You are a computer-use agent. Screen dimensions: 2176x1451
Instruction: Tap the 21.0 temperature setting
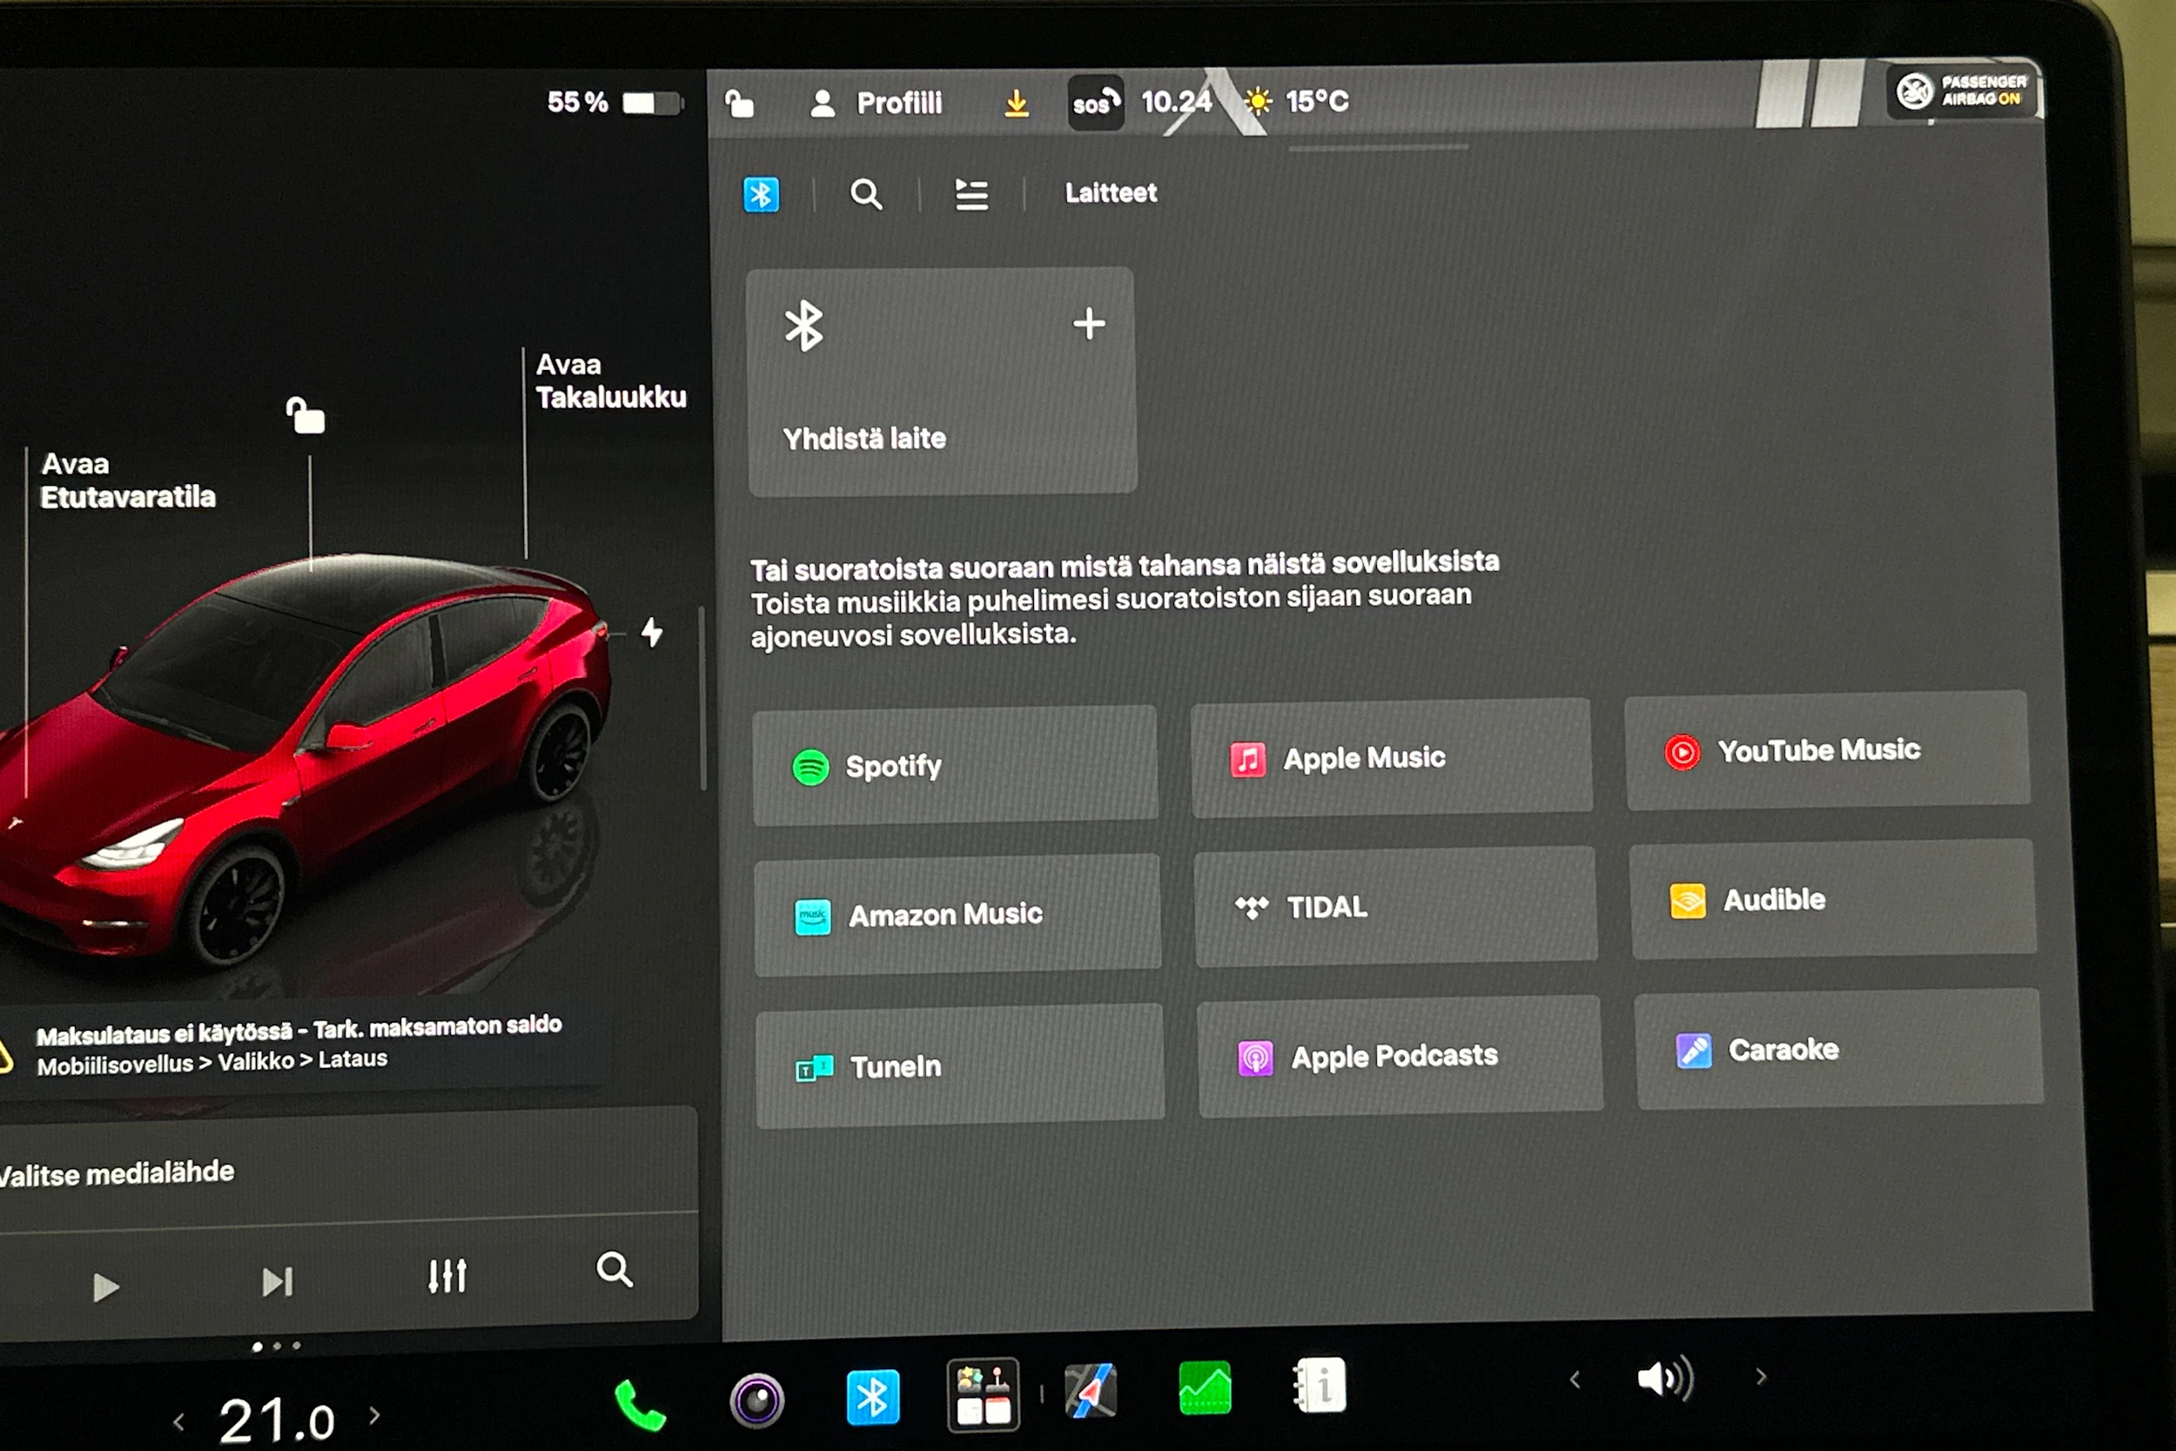point(277,1420)
